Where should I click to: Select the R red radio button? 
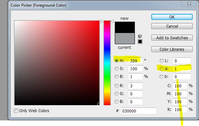tap(116, 86)
